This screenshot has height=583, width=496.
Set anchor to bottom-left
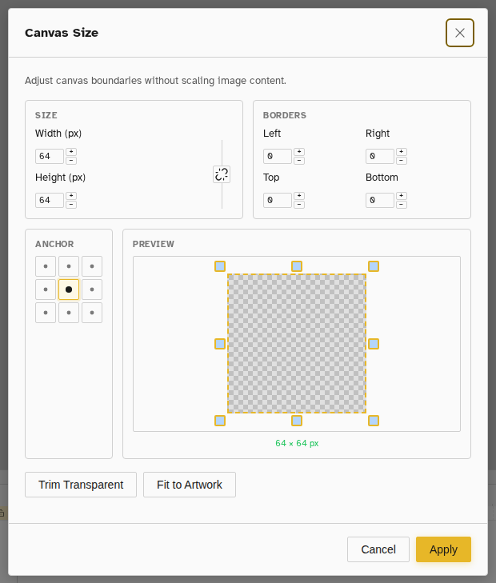click(46, 313)
